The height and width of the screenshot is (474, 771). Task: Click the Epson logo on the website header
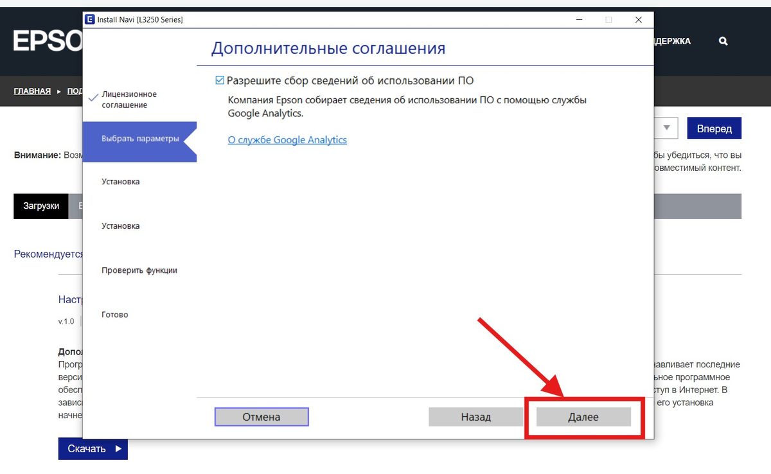(x=48, y=41)
